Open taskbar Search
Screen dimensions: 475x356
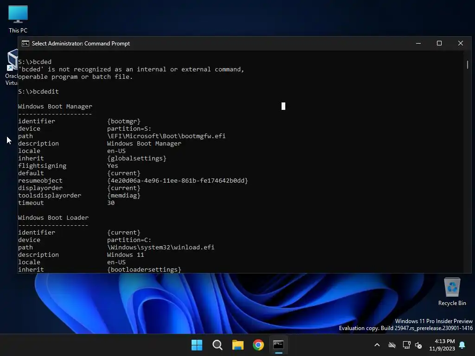point(217,345)
